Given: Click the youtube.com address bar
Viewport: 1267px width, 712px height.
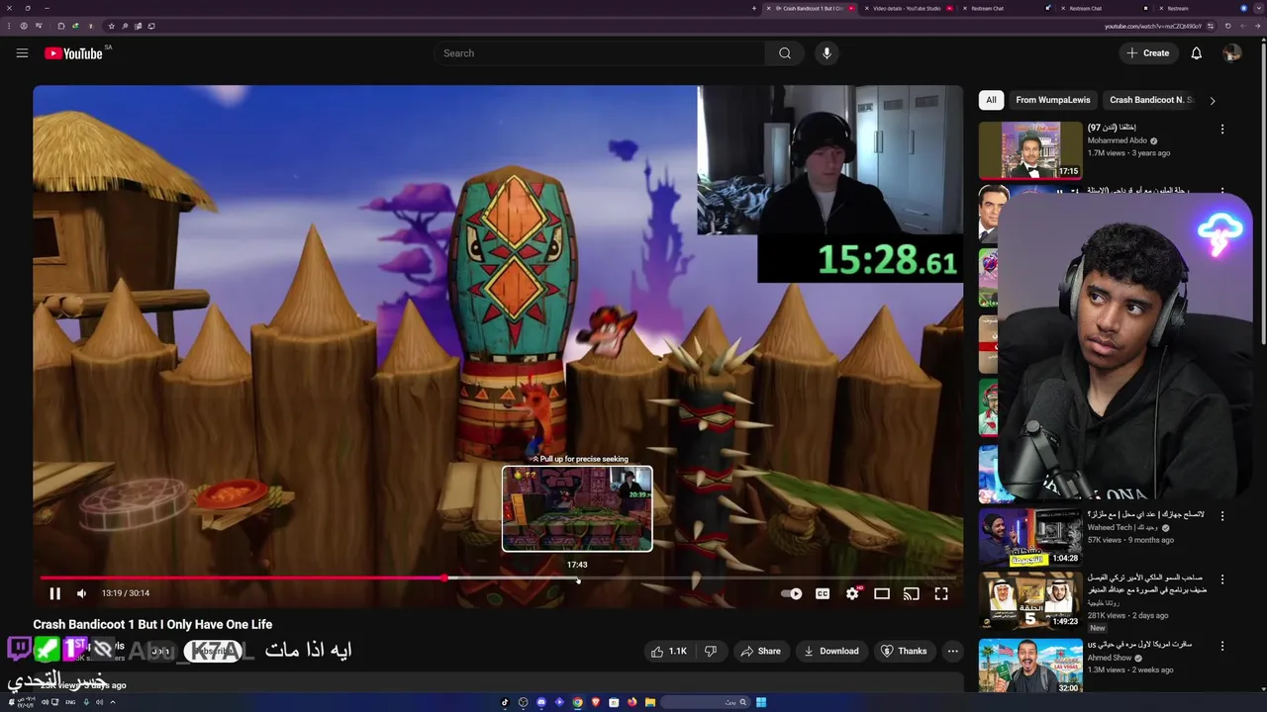Looking at the screenshot, I should pyautogui.click(x=1152, y=26).
